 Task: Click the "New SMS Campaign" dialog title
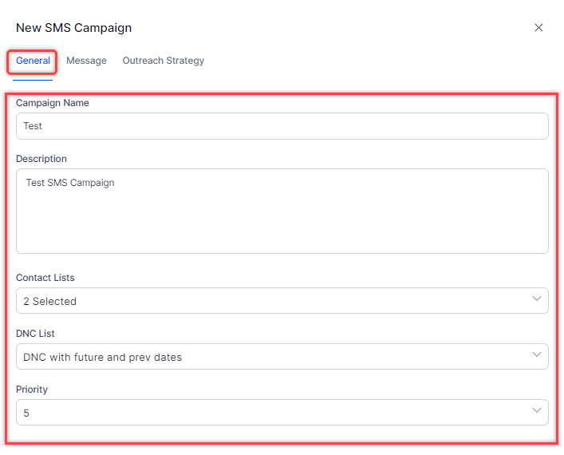tap(73, 28)
